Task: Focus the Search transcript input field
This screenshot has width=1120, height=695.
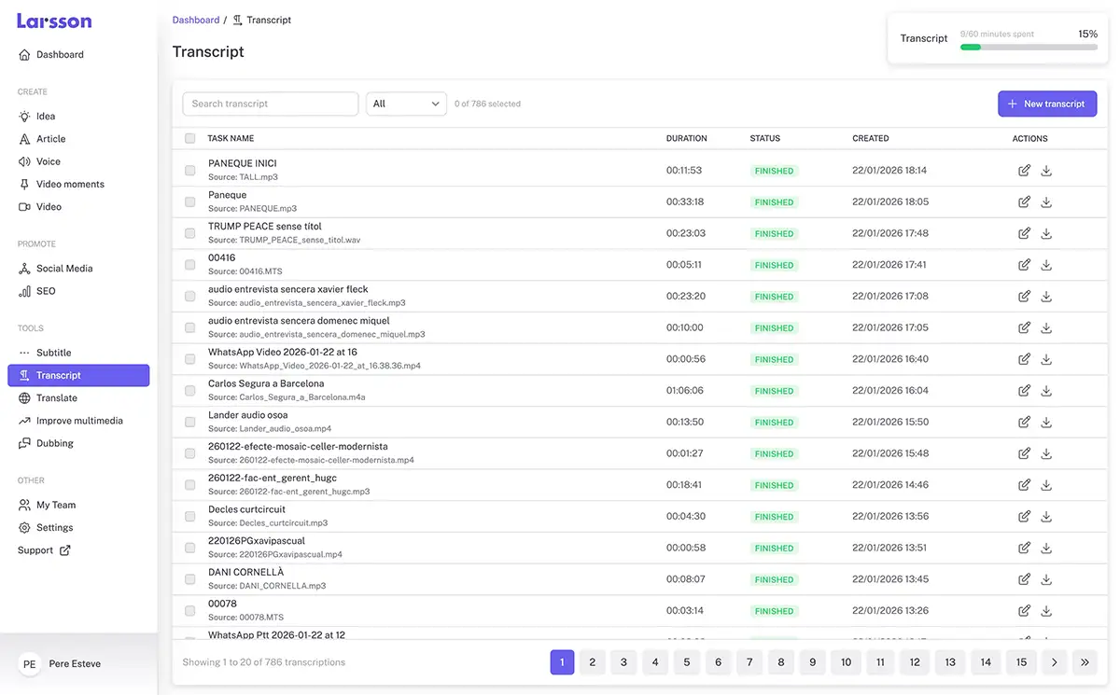Action: coord(270,104)
